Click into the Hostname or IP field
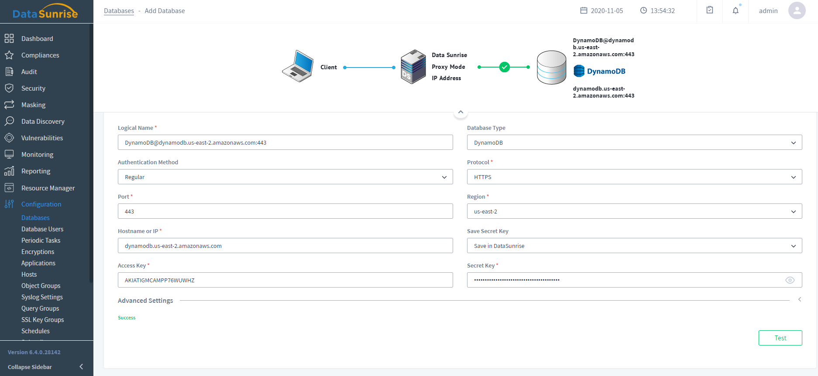 (x=285, y=246)
